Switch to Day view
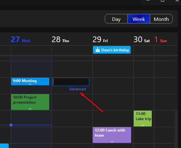Screen dimensions: 181x148 (x=116, y=19)
